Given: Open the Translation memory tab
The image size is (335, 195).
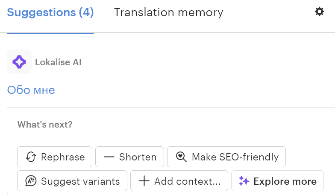Looking at the screenshot, I should [x=168, y=12].
